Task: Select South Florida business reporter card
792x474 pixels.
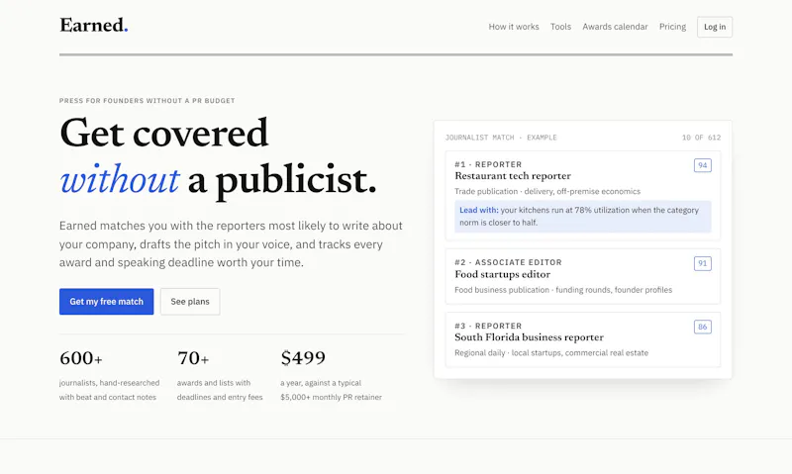Action: pos(582,339)
